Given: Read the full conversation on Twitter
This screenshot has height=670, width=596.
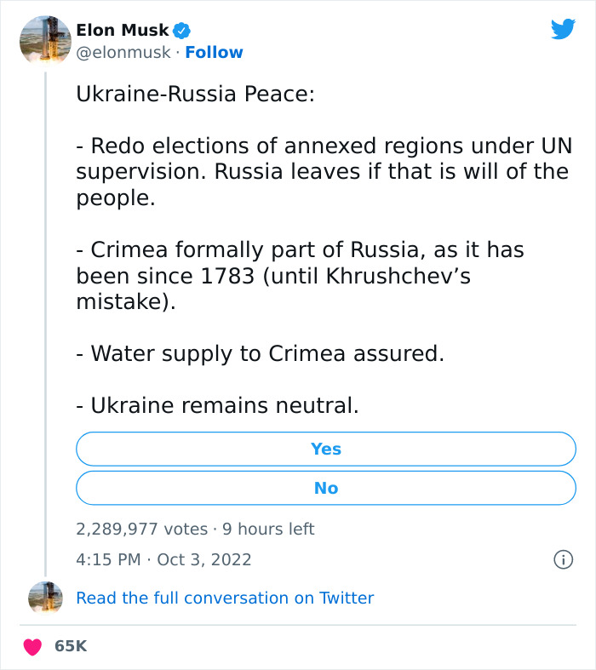Looking at the screenshot, I should point(225,598).
